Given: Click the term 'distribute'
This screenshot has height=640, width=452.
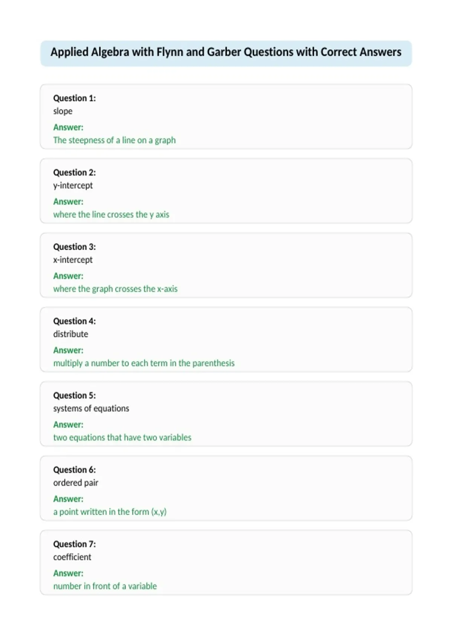Looking at the screenshot, I should [71, 334].
